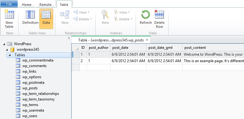Select wp_postmeta in the tree
Image resolution: width=244 pixels, height=119 pixels.
pos(33,83)
